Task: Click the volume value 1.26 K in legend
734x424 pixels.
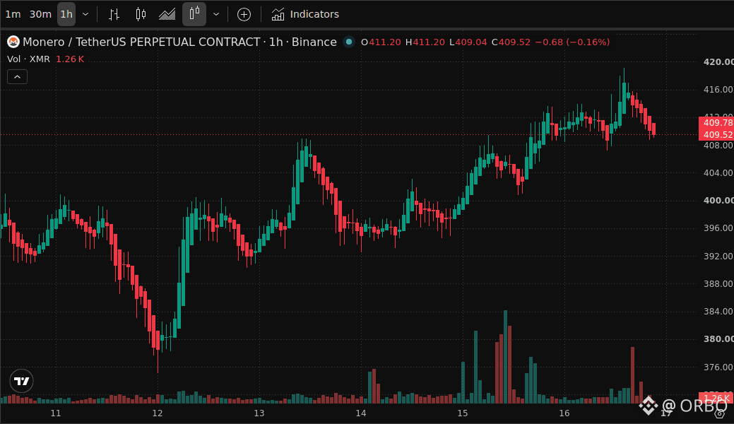Action: point(70,59)
